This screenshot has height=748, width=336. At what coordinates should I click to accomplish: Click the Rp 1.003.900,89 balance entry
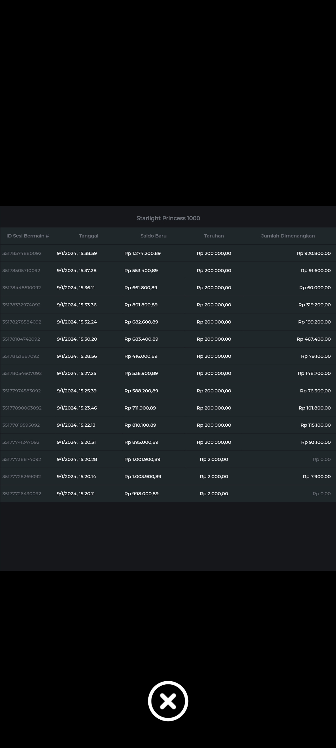click(x=143, y=477)
